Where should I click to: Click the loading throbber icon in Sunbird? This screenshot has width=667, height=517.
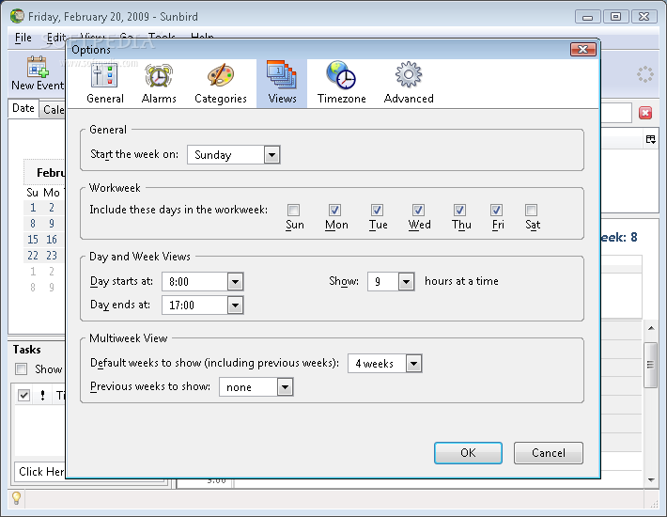(x=644, y=74)
